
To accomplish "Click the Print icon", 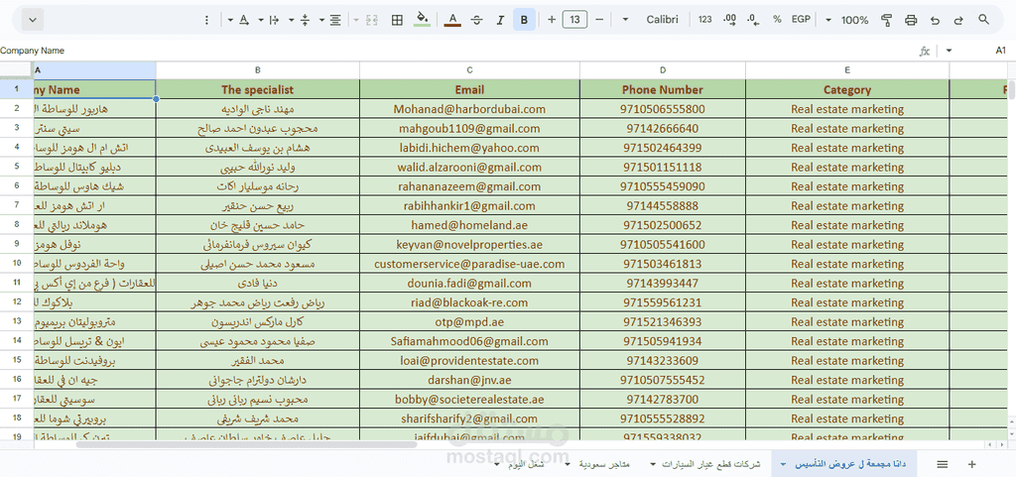I will pyautogui.click(x=911, y=20).
